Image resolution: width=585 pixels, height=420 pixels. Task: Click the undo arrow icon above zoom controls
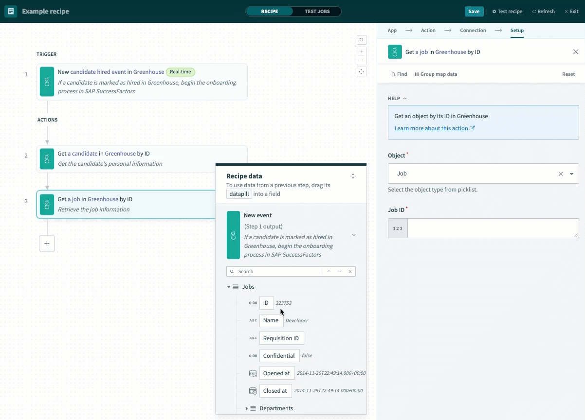pyautogui.click(x=361, y=40)
